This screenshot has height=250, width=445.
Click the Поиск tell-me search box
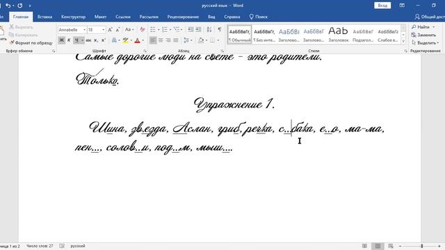pos(259,17)
